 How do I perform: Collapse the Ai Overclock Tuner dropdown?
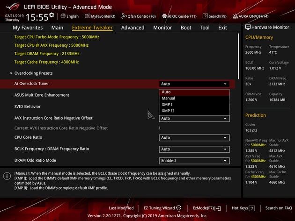194,84
